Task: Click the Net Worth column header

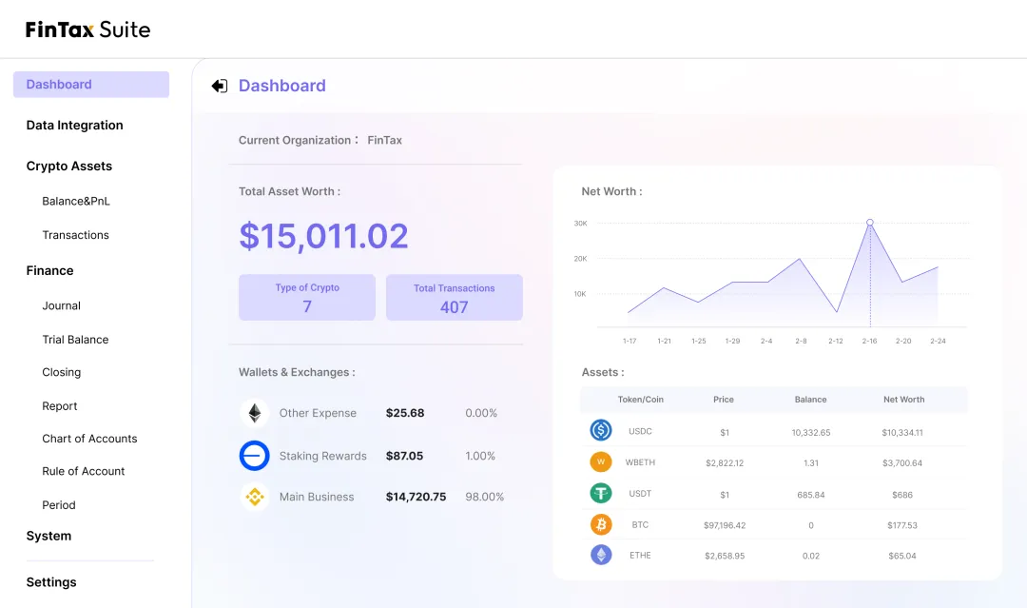Action: coord(903,400)
